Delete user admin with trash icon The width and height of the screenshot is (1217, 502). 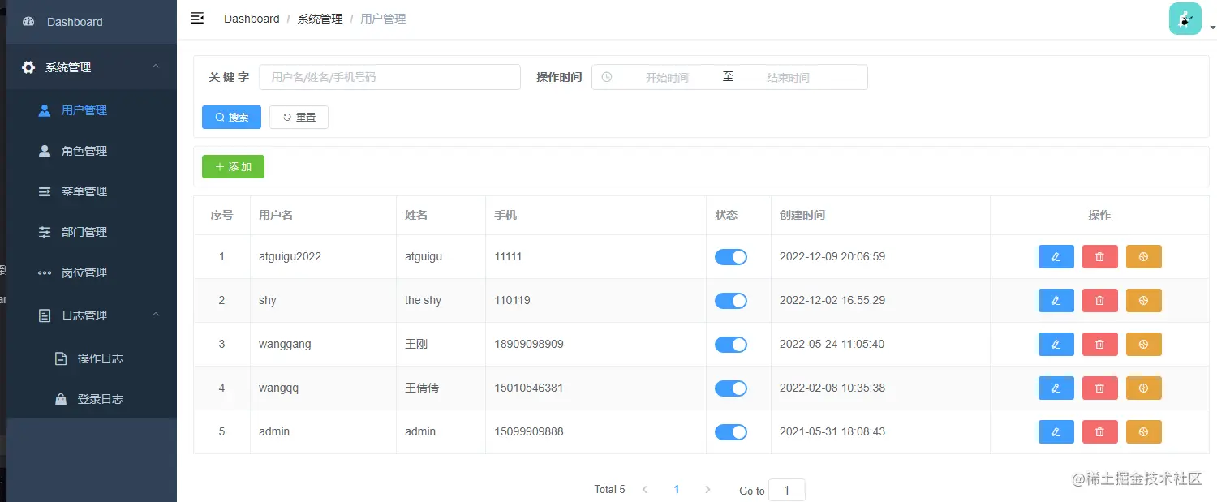pyautogui.click(x=1099, y=431)
